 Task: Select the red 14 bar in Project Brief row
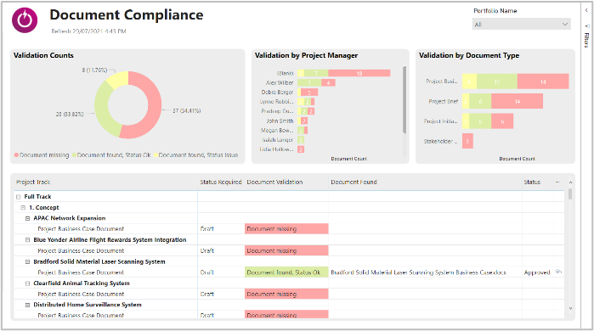point(518,101)
